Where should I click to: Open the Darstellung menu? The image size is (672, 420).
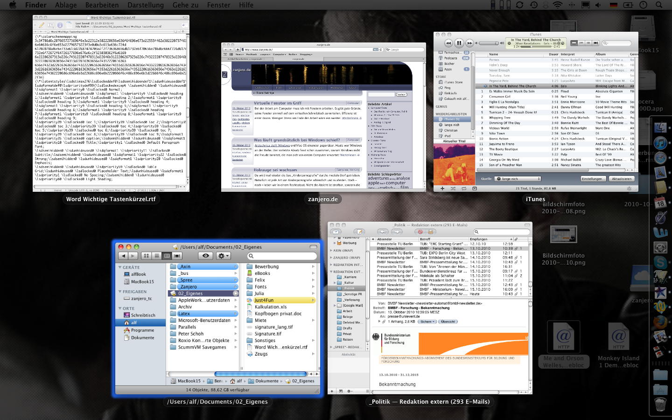(x=146, y=5)
